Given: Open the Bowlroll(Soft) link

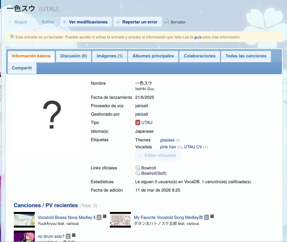Looking at the screenshot, I should [x=154, y=173].
